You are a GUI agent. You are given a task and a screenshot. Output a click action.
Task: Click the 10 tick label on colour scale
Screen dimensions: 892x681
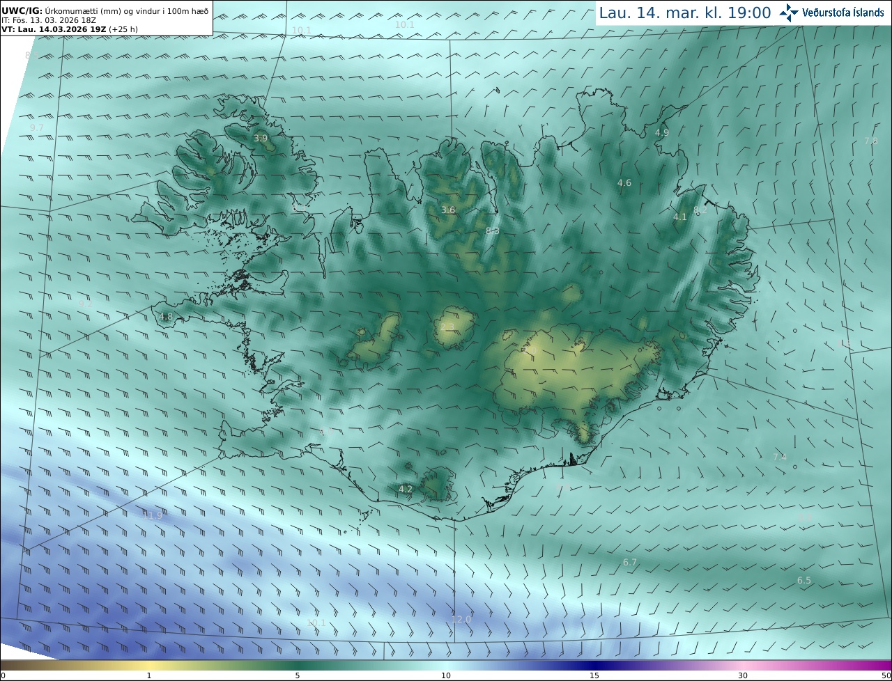point(446,675)
